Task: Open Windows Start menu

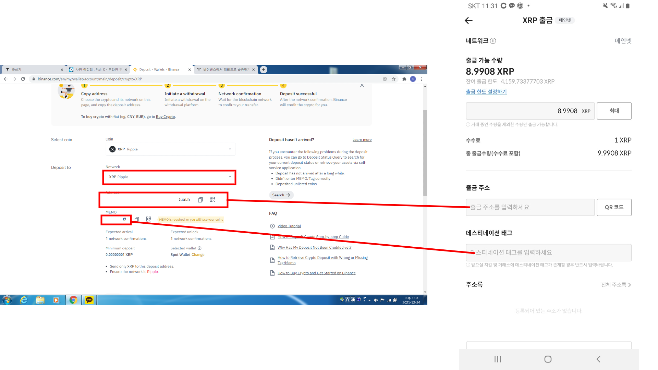Action: (7, 300)
